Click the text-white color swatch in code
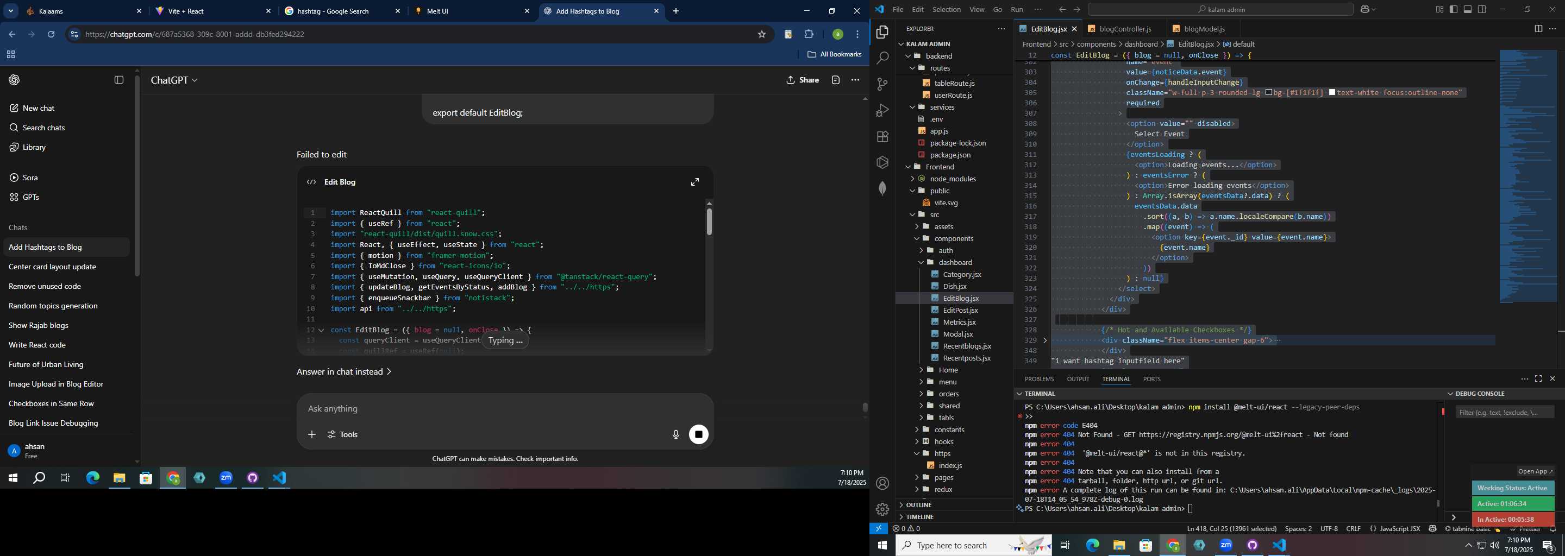The image size is (1565, 556). click(x=1332, y=93)
